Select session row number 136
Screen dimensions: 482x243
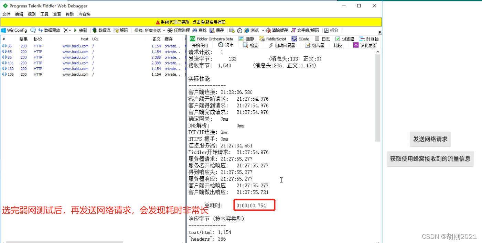click(x=93, y=74)
